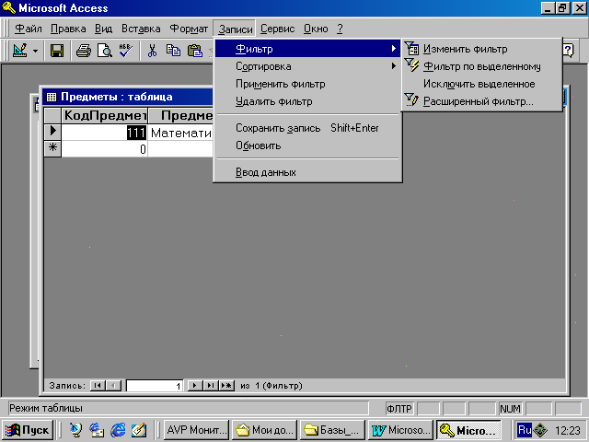Click the Internet Explorer quick launch icon
The height and width of the screenshot is (442, 589).
click(118, 430)
